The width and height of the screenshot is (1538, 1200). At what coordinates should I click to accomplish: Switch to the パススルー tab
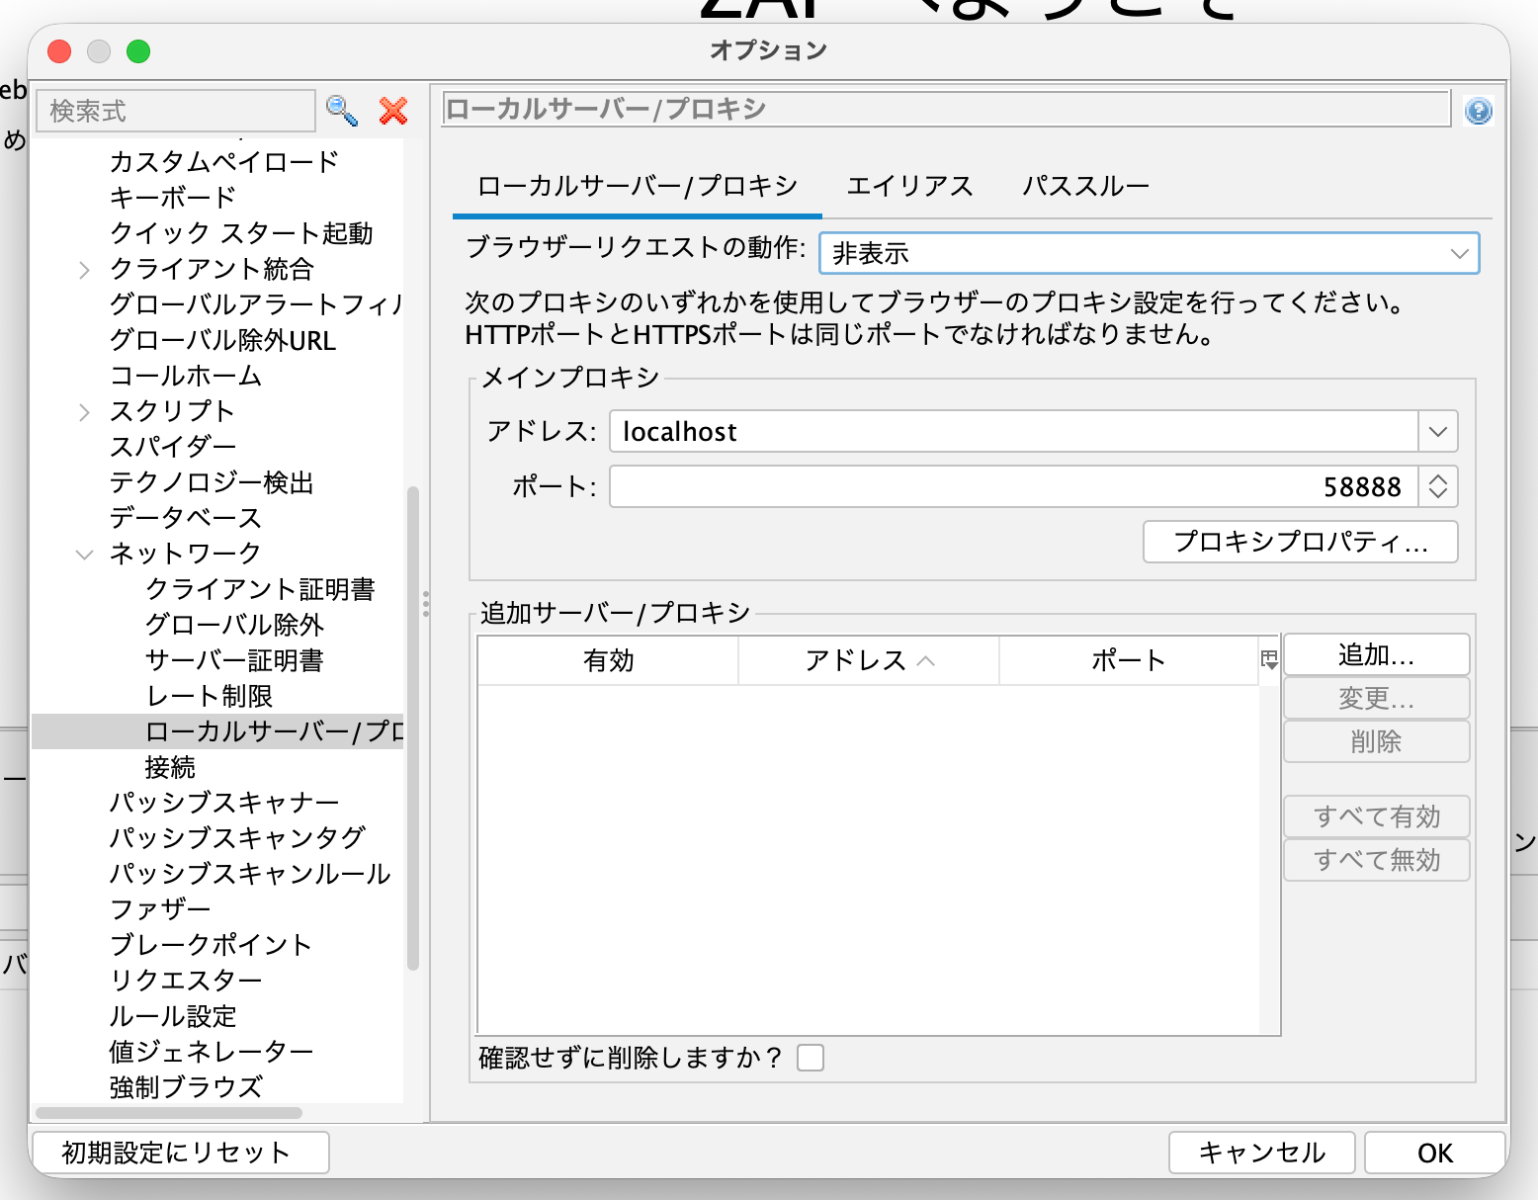tap(1085, 186)
